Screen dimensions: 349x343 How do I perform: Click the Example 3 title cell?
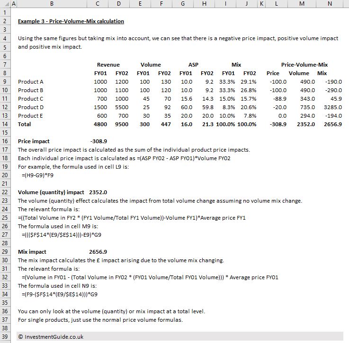click(x=71, y=21)
